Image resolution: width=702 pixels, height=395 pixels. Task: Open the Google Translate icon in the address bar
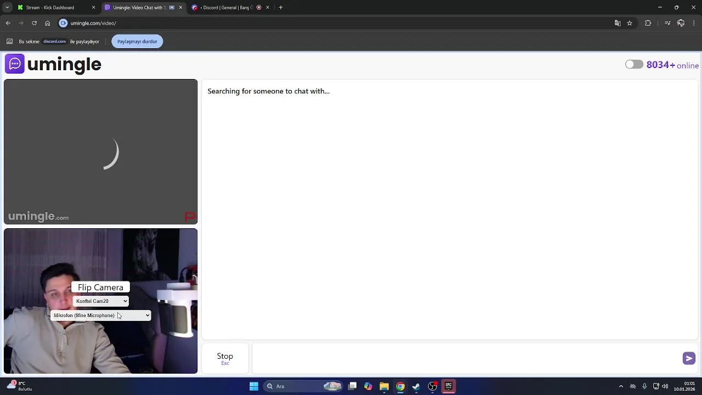(618, 23)
